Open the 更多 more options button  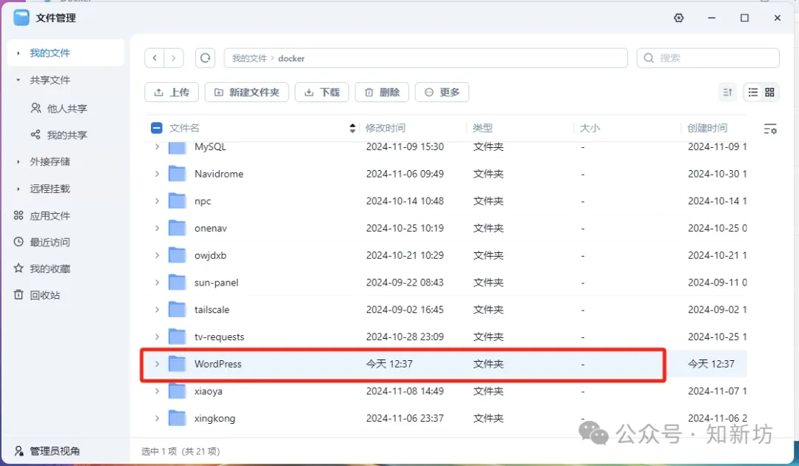click(442, 92)
